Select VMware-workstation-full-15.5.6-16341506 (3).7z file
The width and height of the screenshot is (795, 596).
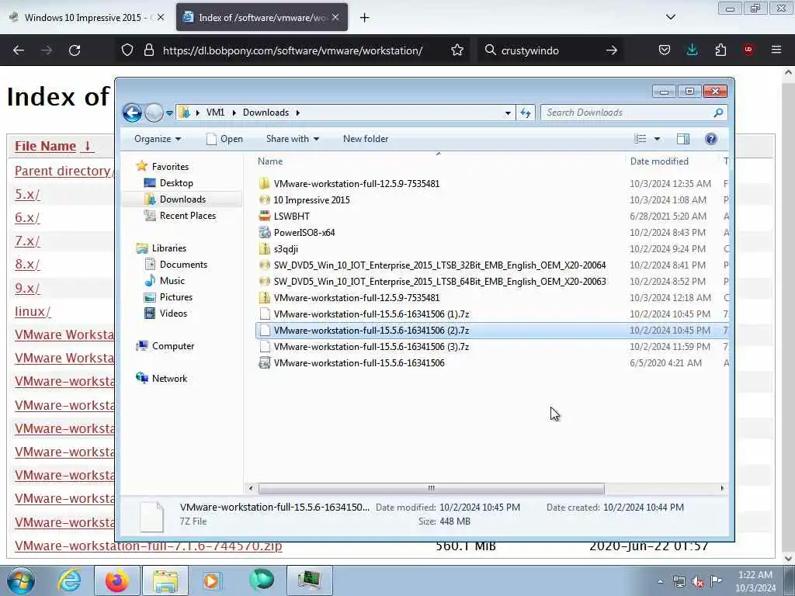pos(364,347)
